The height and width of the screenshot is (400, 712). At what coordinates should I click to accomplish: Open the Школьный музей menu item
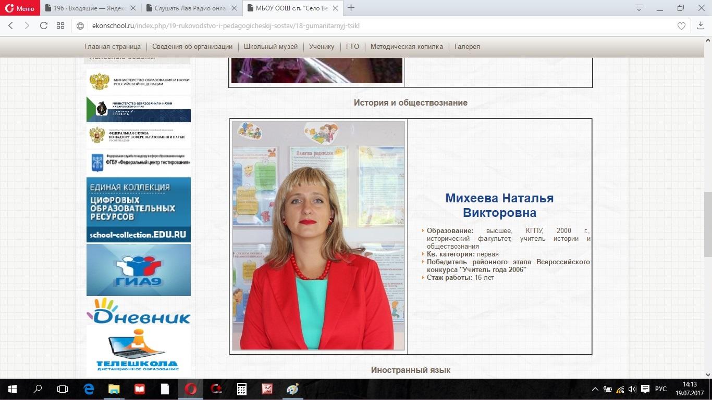pos(271,46)
